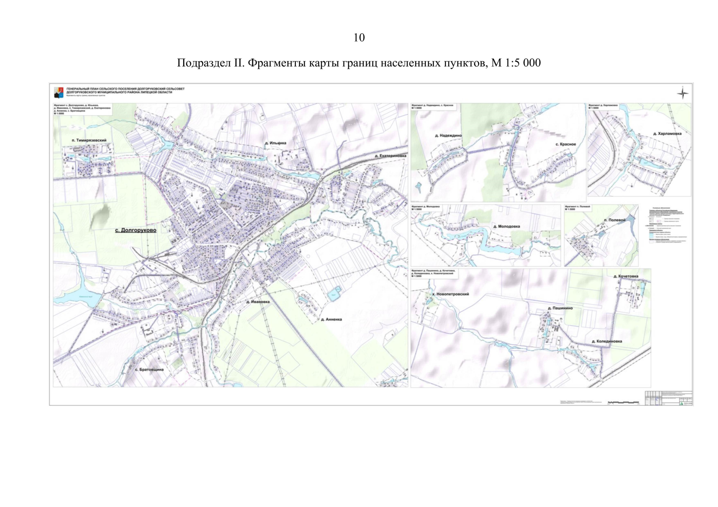Screen dimensions: 718x507
Task: Click the Подраздел II section heading
Action: (358, 63)
